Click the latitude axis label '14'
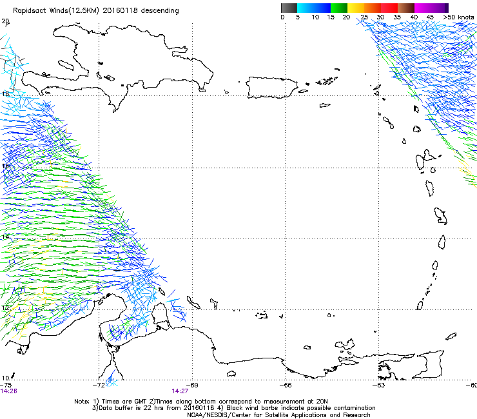 point(5,237)
